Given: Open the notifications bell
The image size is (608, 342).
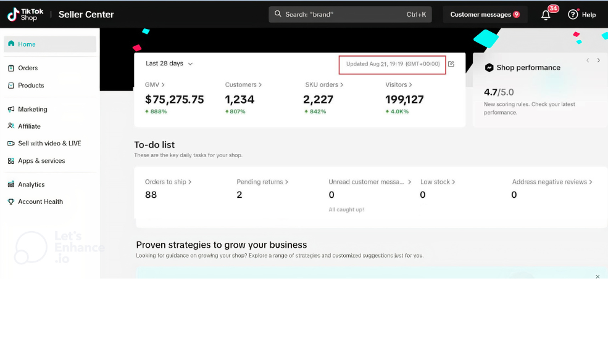Looking at the screenshot, I should coord(546,15).
